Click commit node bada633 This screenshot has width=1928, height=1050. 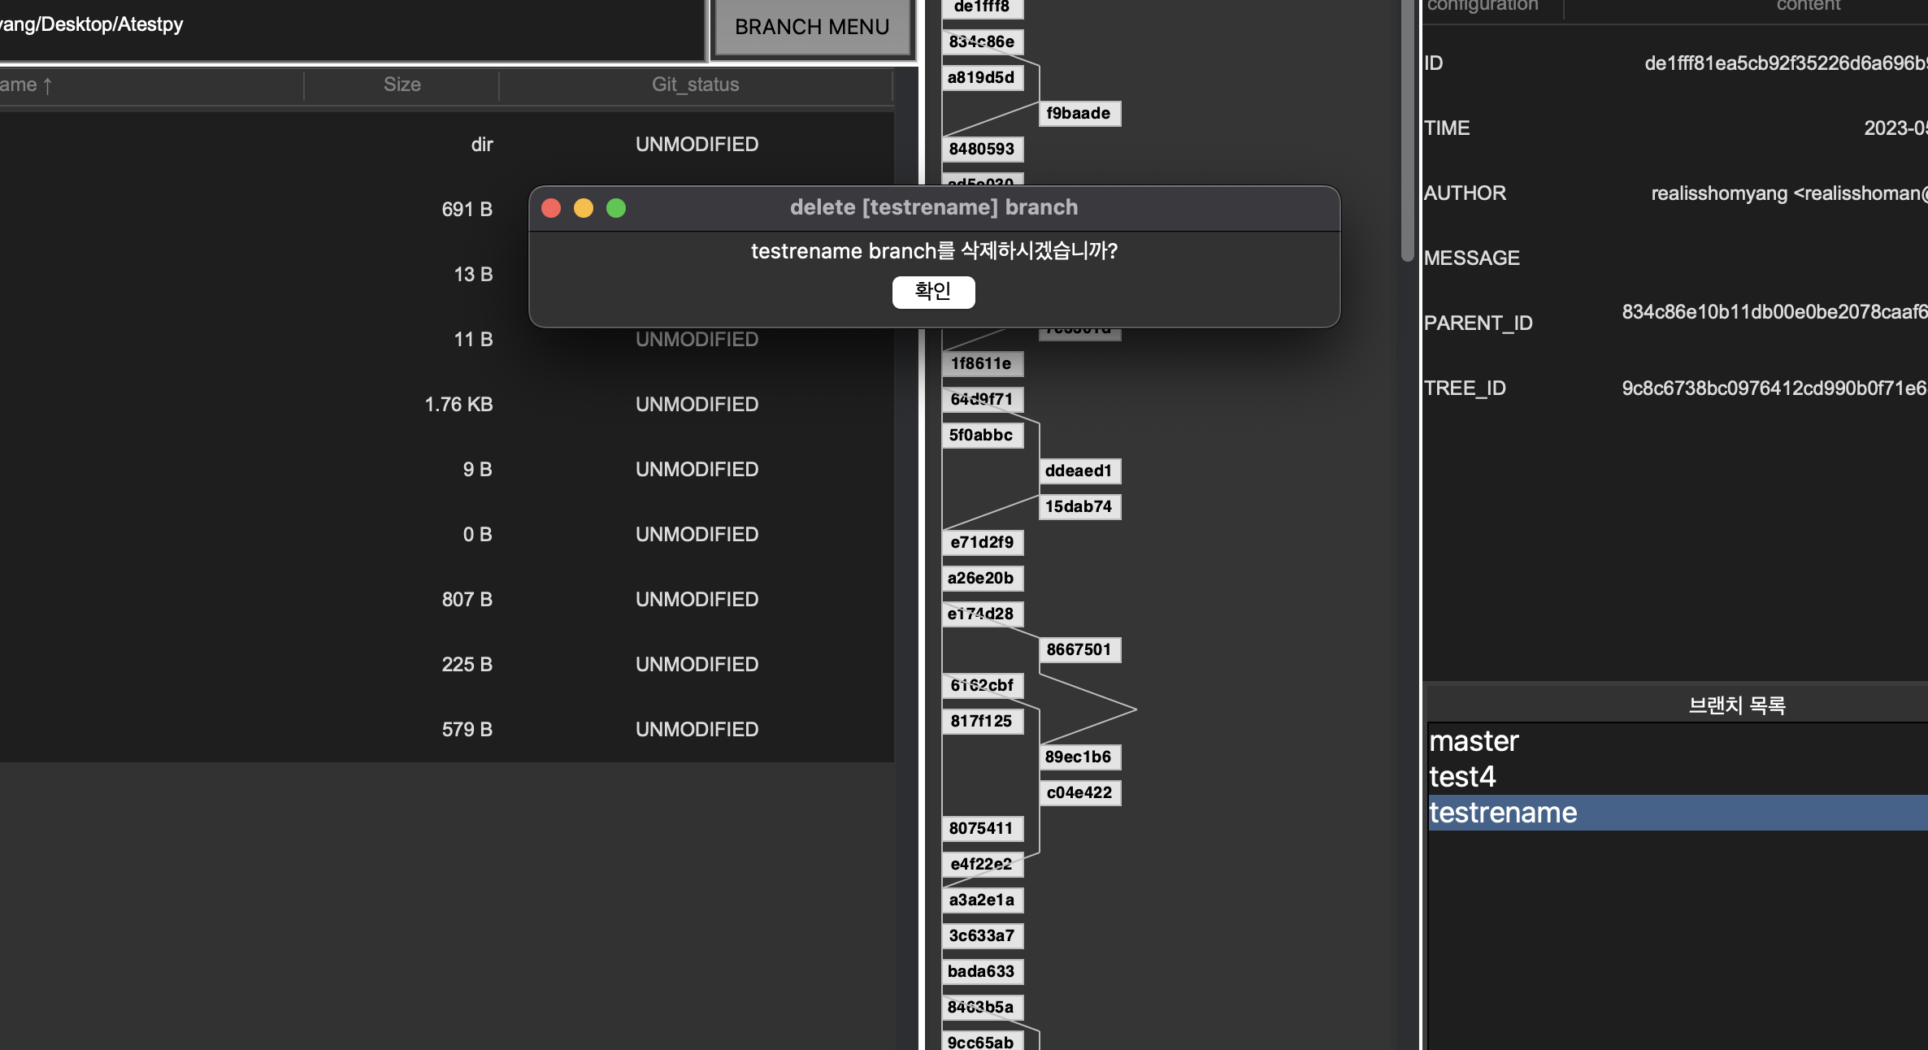point(981,971)
